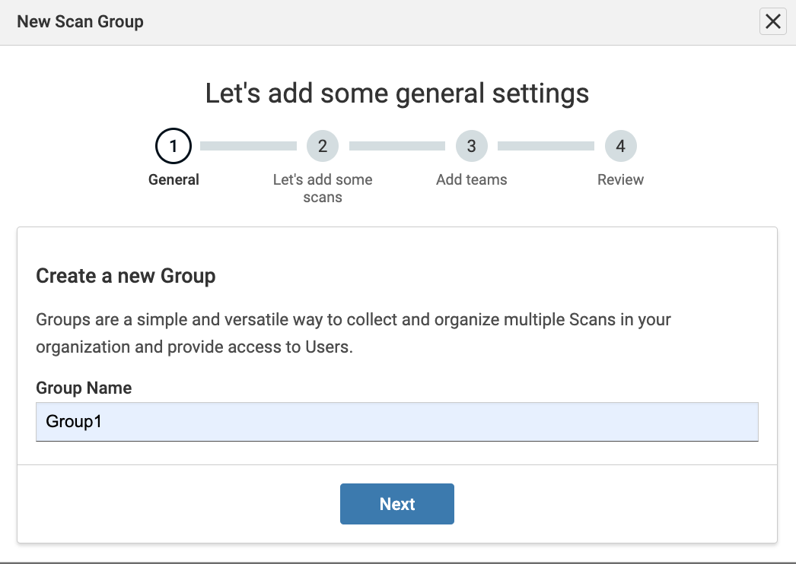Close the New Scan Group dialog
The width and height of the screenshot is (796, 564).
pyautogui.click(x=772, y=22)
